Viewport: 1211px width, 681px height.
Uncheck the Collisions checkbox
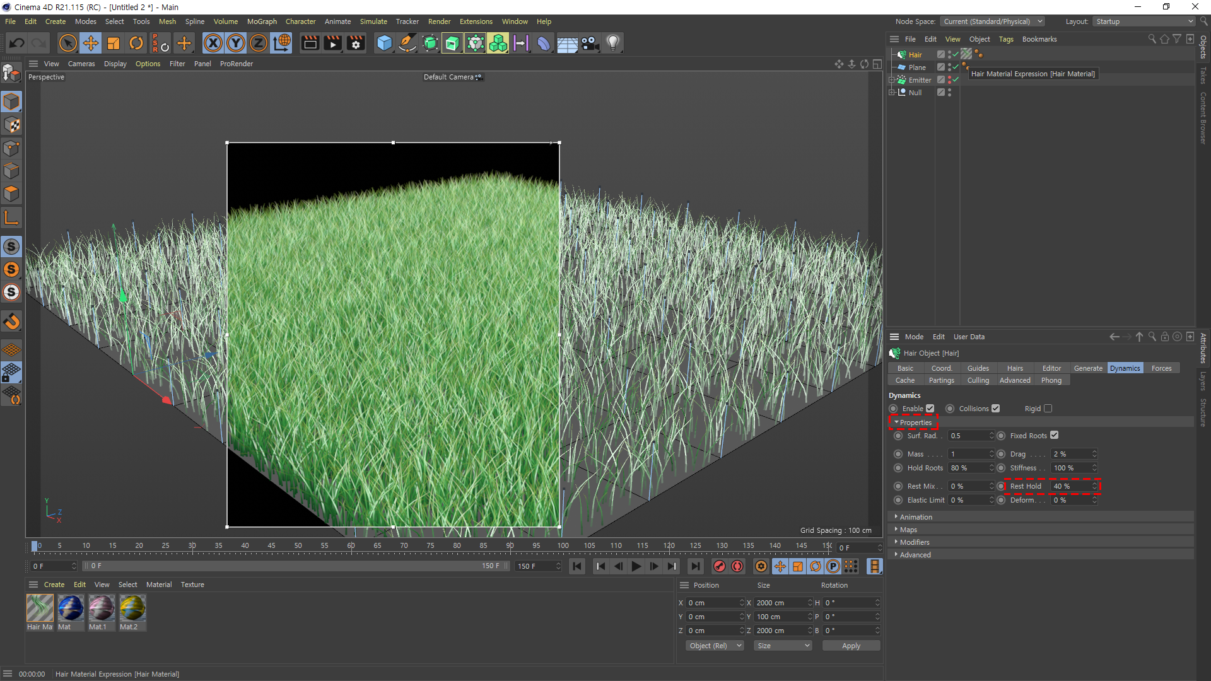pos(996,409)
